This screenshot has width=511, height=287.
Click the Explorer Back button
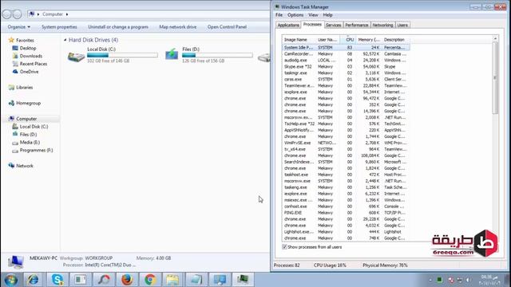(x=6, y=14)
